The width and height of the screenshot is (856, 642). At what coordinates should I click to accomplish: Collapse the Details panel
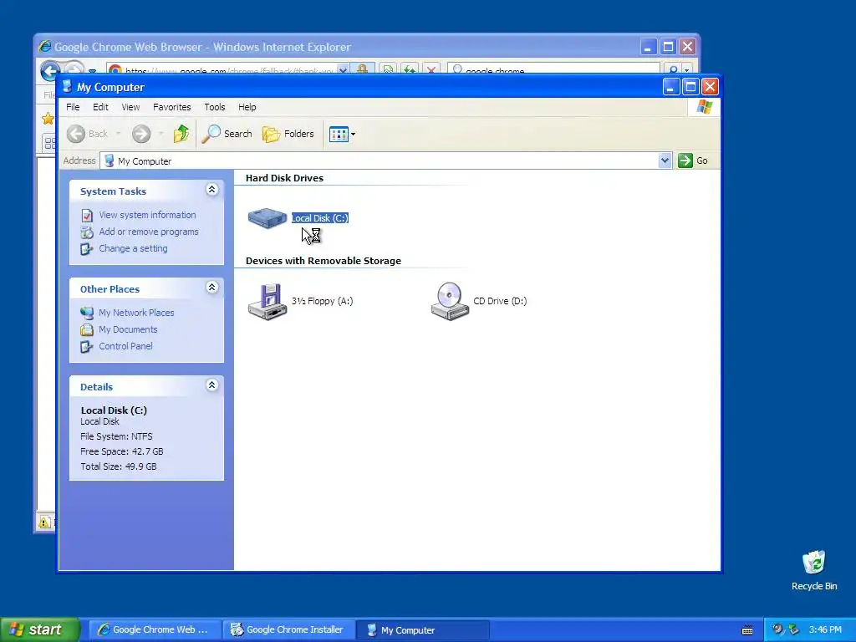coord(211,385)
